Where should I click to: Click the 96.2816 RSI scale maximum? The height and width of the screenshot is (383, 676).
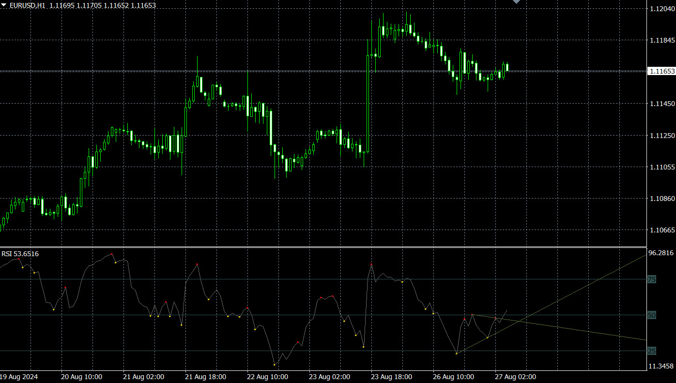661,253
